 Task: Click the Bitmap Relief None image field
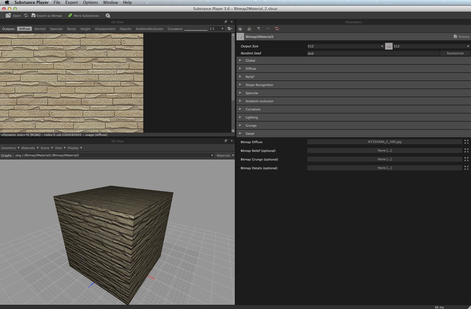tap(384, 151)
